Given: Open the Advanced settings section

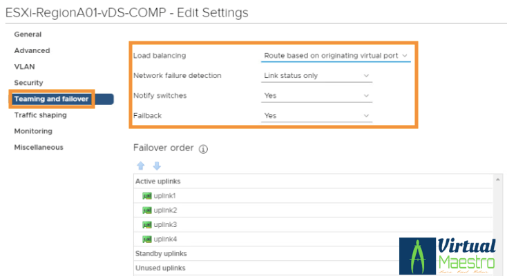Looking at the screenshot, I should 32,50.
